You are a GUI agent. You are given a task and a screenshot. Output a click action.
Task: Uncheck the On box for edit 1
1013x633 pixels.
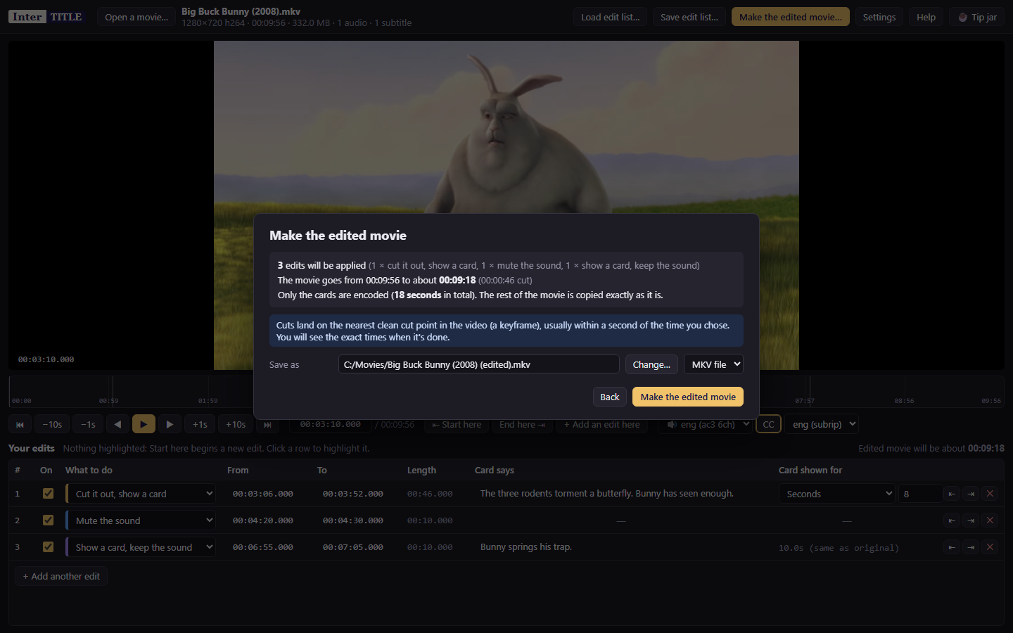pyautogui.click(x=48, y=494)
